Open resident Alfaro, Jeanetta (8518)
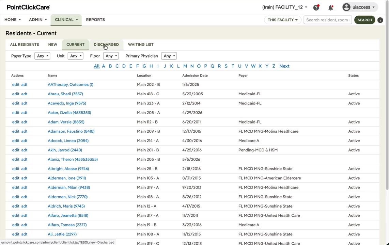 (68, 215)
